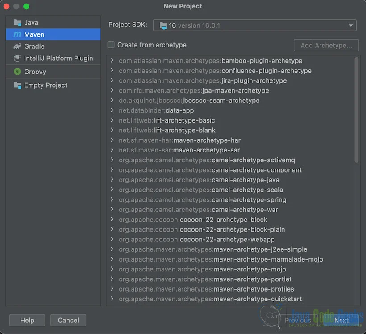Click the green Groovy icon
The width and height of the screenshot is (366, 334).
tap(17, 72)
